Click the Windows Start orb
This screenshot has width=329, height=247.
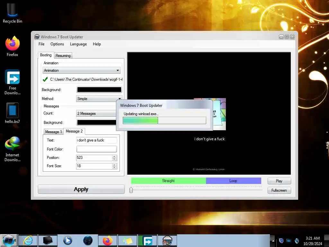tap(9, 241)
